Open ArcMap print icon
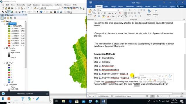This screenshot has height=104, width=186. point(12,8)
